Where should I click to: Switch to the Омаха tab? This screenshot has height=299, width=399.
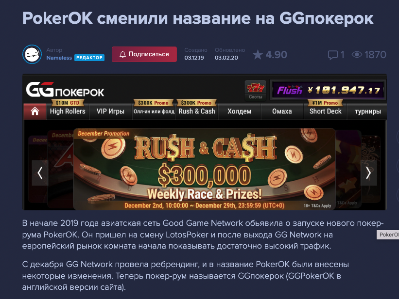point(282,111)
